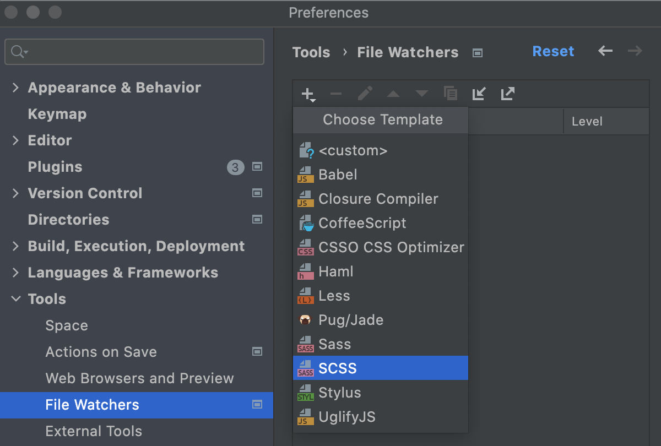This screenshot has height=446, width=661.
Task: Duplicate the watcher using the copy icon
Action: click(x=451, y=94)
